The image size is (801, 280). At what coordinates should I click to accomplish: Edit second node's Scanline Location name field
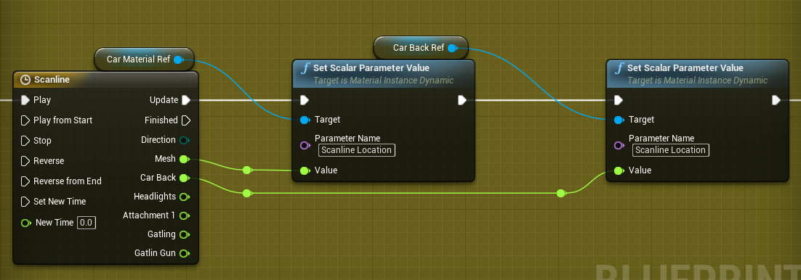tap(671, 150)
